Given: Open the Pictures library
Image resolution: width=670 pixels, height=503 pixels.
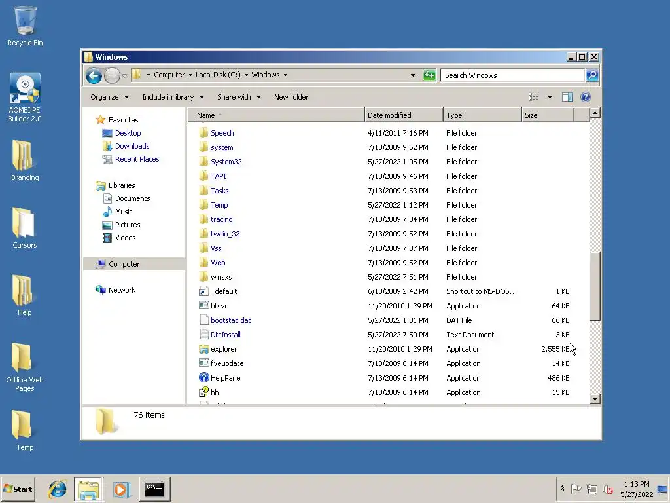Looking at the screenshot, I should (128, 225).
